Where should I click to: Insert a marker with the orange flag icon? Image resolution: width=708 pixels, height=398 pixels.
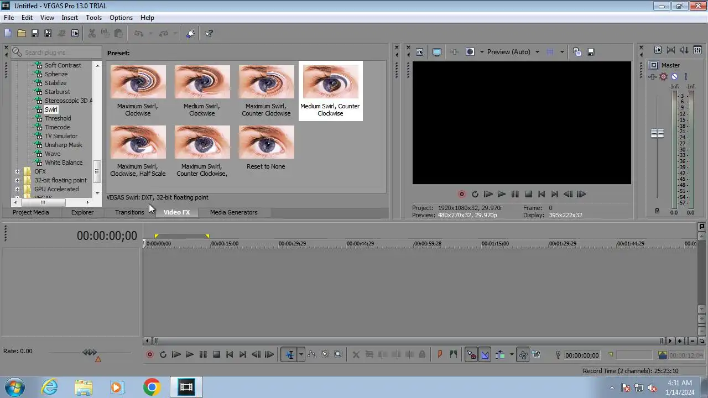point(440,355)
